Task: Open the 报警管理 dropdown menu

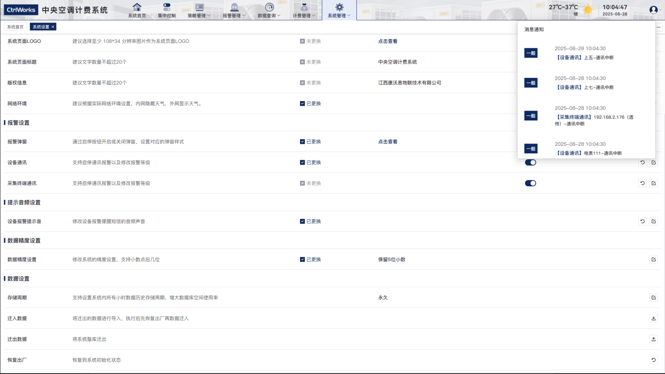Action: pyautogui.click(x=234, y=10)
